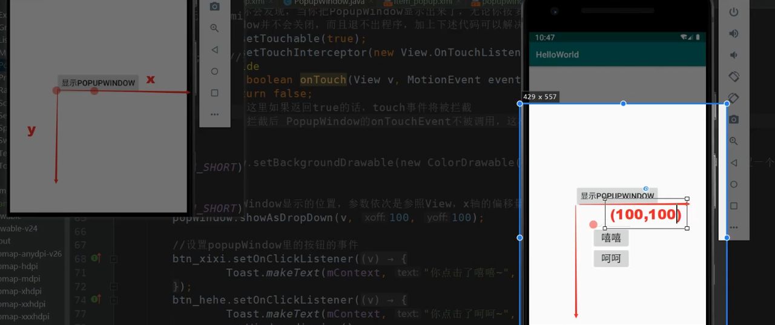Tap the Back triangle in left emulator toolbar
775x325 pixels.
tap(214, 50)
